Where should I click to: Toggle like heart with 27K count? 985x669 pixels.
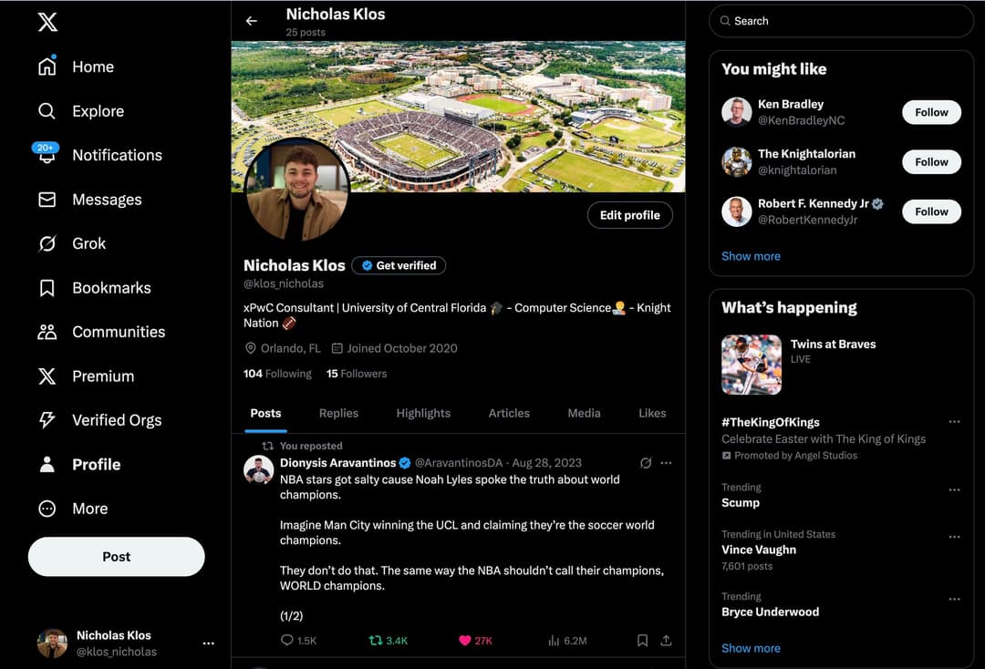pyautogui.click(x=475, y=641)
